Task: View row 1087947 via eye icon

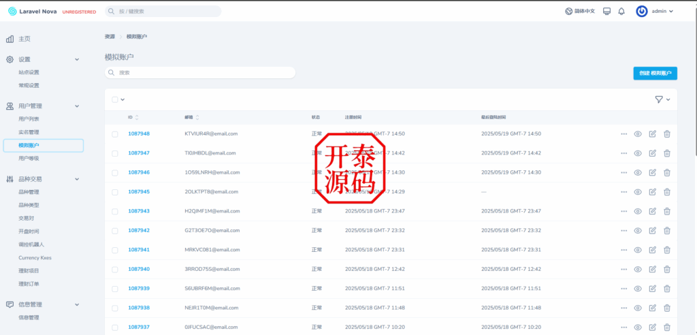Action: point(637,153)
